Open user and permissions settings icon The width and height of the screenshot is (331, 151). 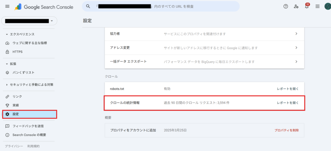pyautogui.click(x=296, y=6)
